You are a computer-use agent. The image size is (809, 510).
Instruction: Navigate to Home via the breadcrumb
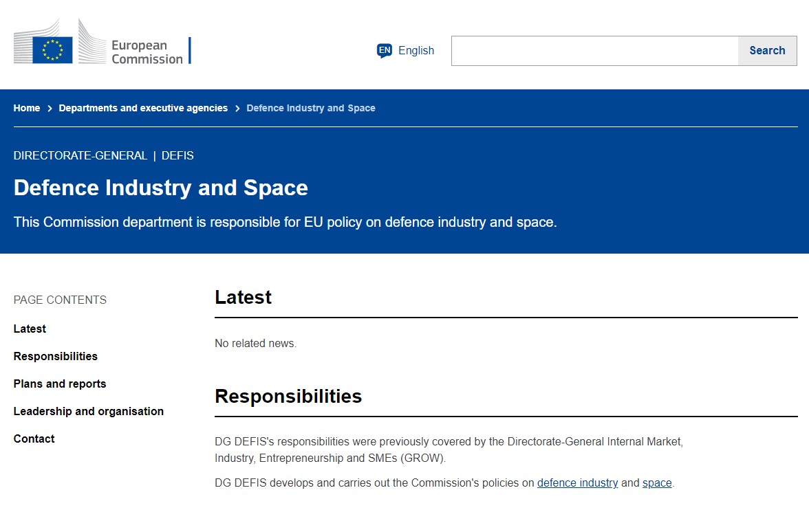26,108
